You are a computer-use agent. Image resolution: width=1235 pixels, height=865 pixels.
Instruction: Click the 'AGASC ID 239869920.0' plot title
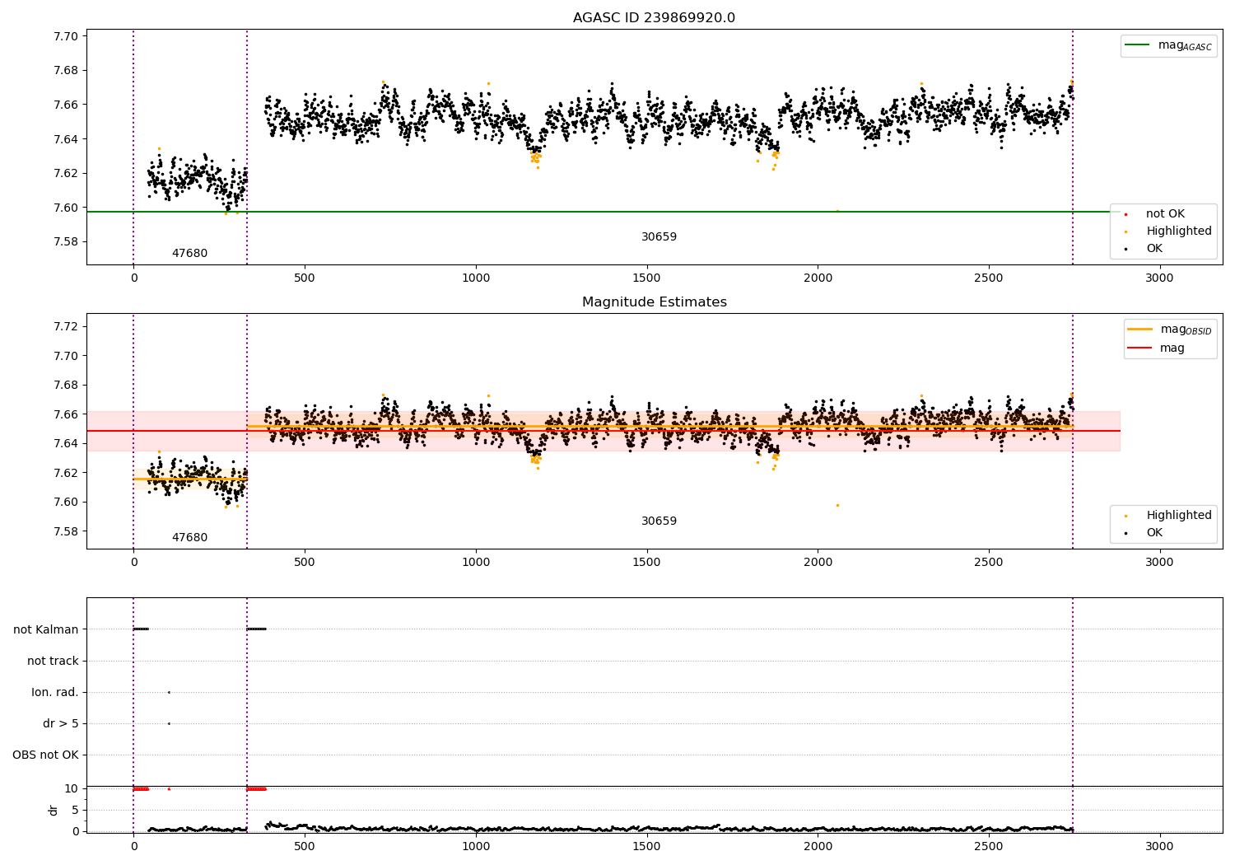click(x=654, y=18)
